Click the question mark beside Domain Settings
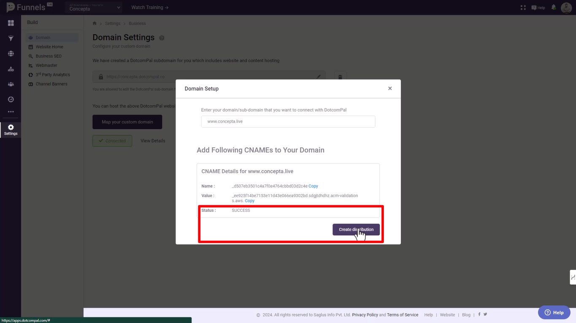The image size is (576, 323). coord(162,38)
